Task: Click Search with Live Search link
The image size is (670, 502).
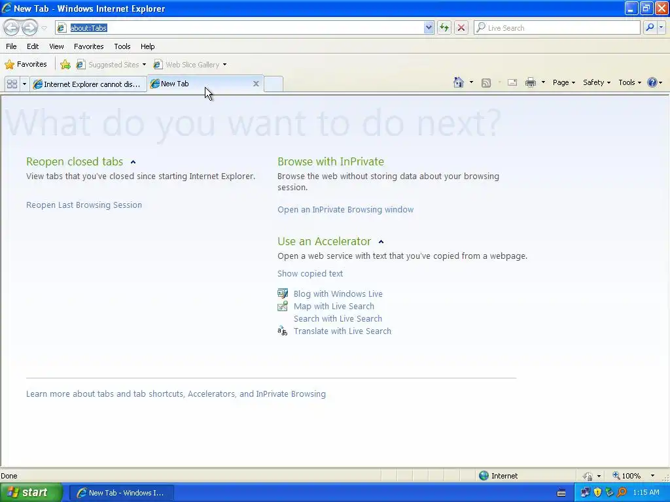Action: [x=338, y=318]
